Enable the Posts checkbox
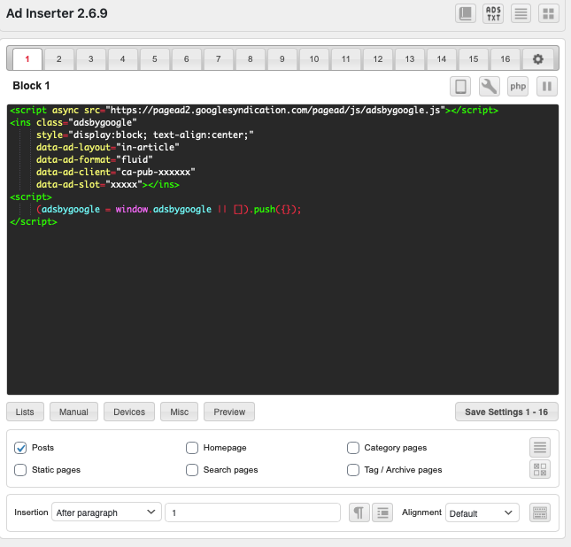Image resolution: width=571 pixels, height=547 pixels. tap(20, 448)
